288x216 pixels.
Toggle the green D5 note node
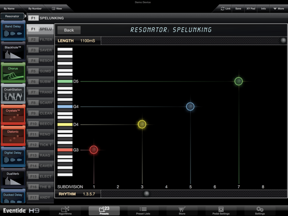(238, 81)
